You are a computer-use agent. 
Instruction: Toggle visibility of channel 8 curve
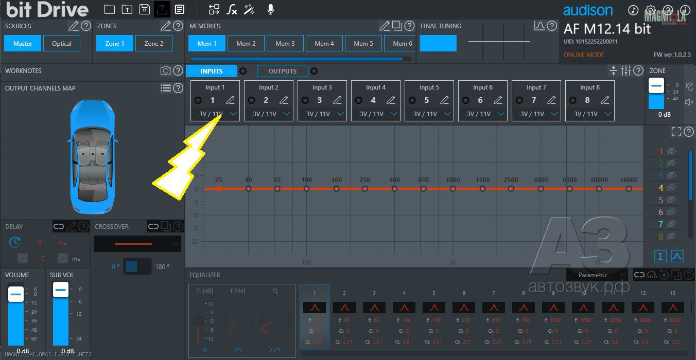coord(671,236)
